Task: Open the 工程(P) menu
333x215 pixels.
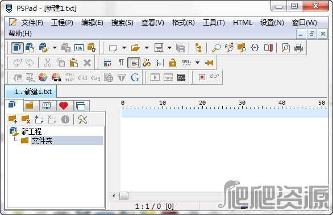Action: [x=62, y=23]
